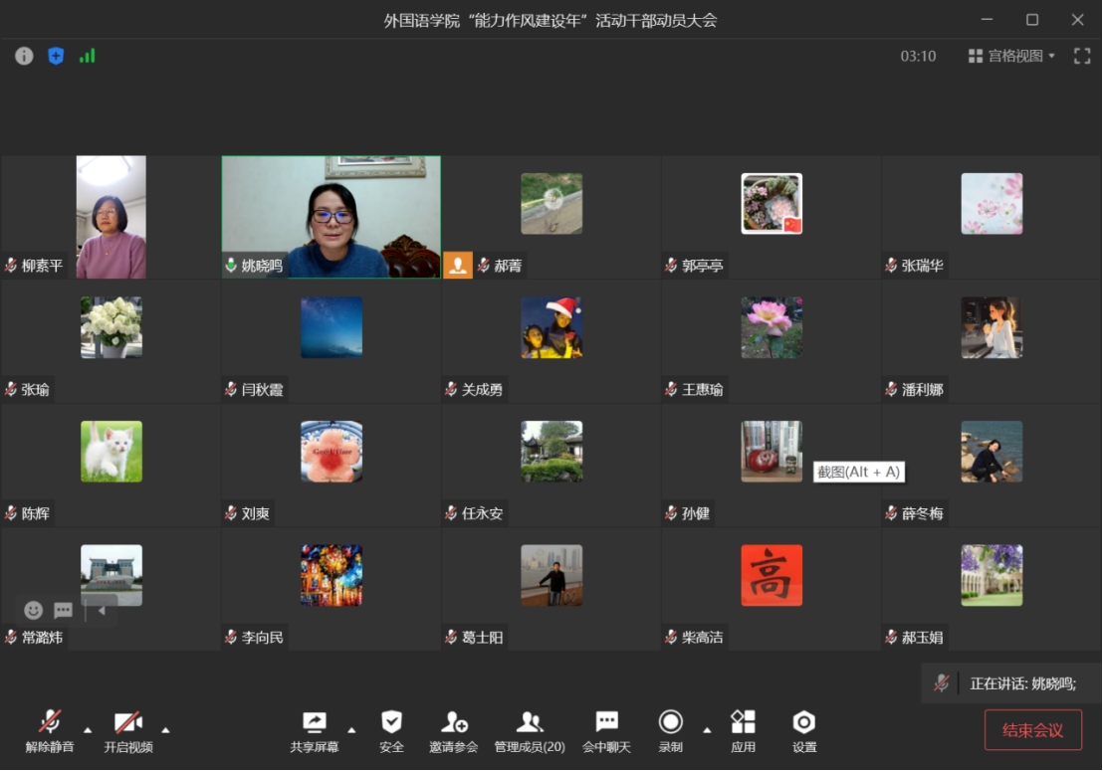Click the 共享屏幕 share screen button
Viewport: 1103px width, 771px height.
pos(315,729)
